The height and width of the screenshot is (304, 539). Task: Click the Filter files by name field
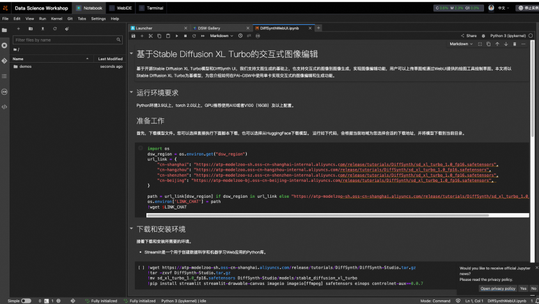click(67, 40)
